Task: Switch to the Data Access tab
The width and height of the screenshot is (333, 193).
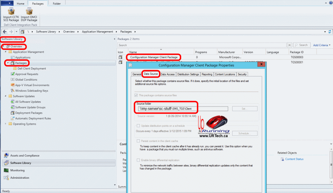Action: pyautogui.click(x=167, y=74)
